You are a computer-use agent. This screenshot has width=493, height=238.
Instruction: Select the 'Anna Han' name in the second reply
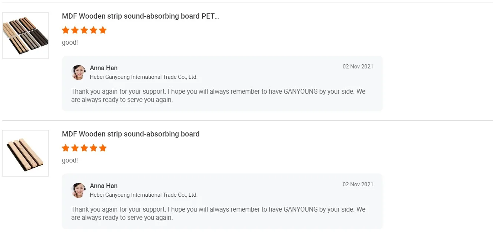coord(103,186)
